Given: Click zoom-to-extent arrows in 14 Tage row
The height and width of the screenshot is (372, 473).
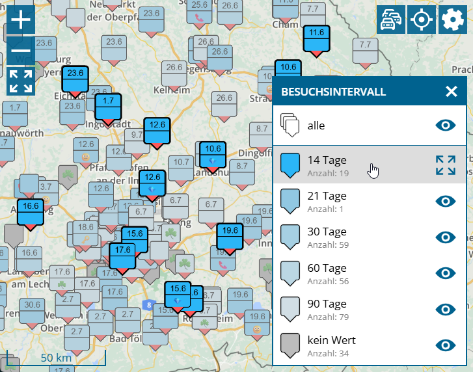Looking at the screenshot, I should coord(446,165).
